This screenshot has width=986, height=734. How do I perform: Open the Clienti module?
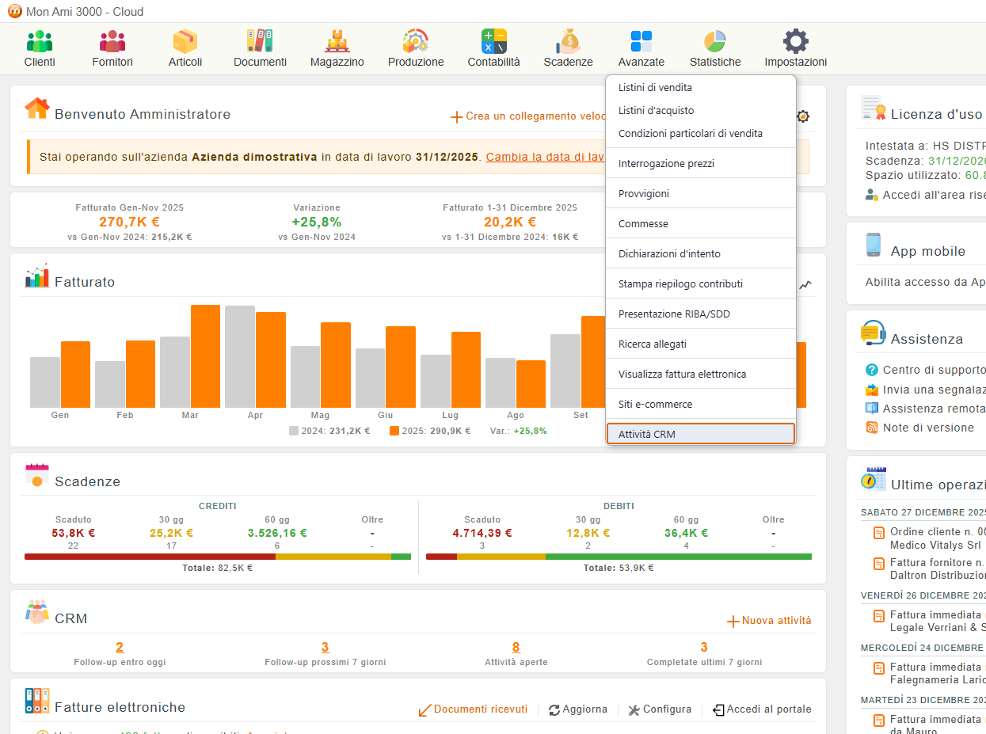click(40, 49)
